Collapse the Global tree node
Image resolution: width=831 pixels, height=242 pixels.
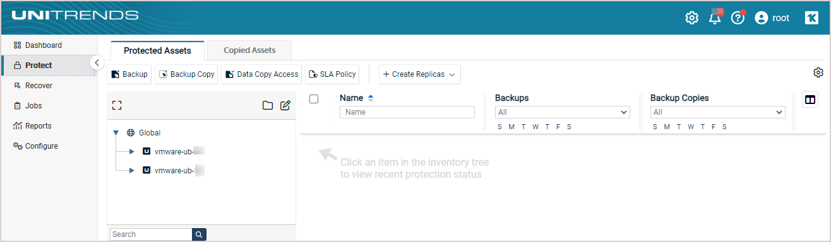116,133
